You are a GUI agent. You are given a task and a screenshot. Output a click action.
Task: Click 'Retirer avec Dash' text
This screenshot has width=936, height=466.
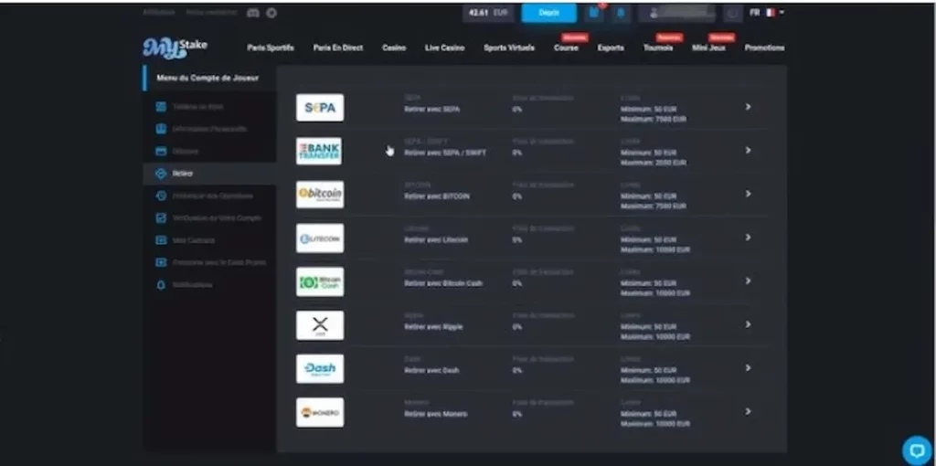pyautogui.click(x=431, y=371)
